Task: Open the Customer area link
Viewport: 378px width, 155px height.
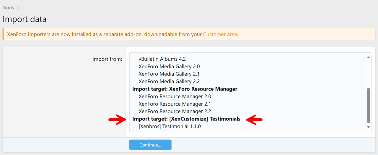Action: (220, 34)
